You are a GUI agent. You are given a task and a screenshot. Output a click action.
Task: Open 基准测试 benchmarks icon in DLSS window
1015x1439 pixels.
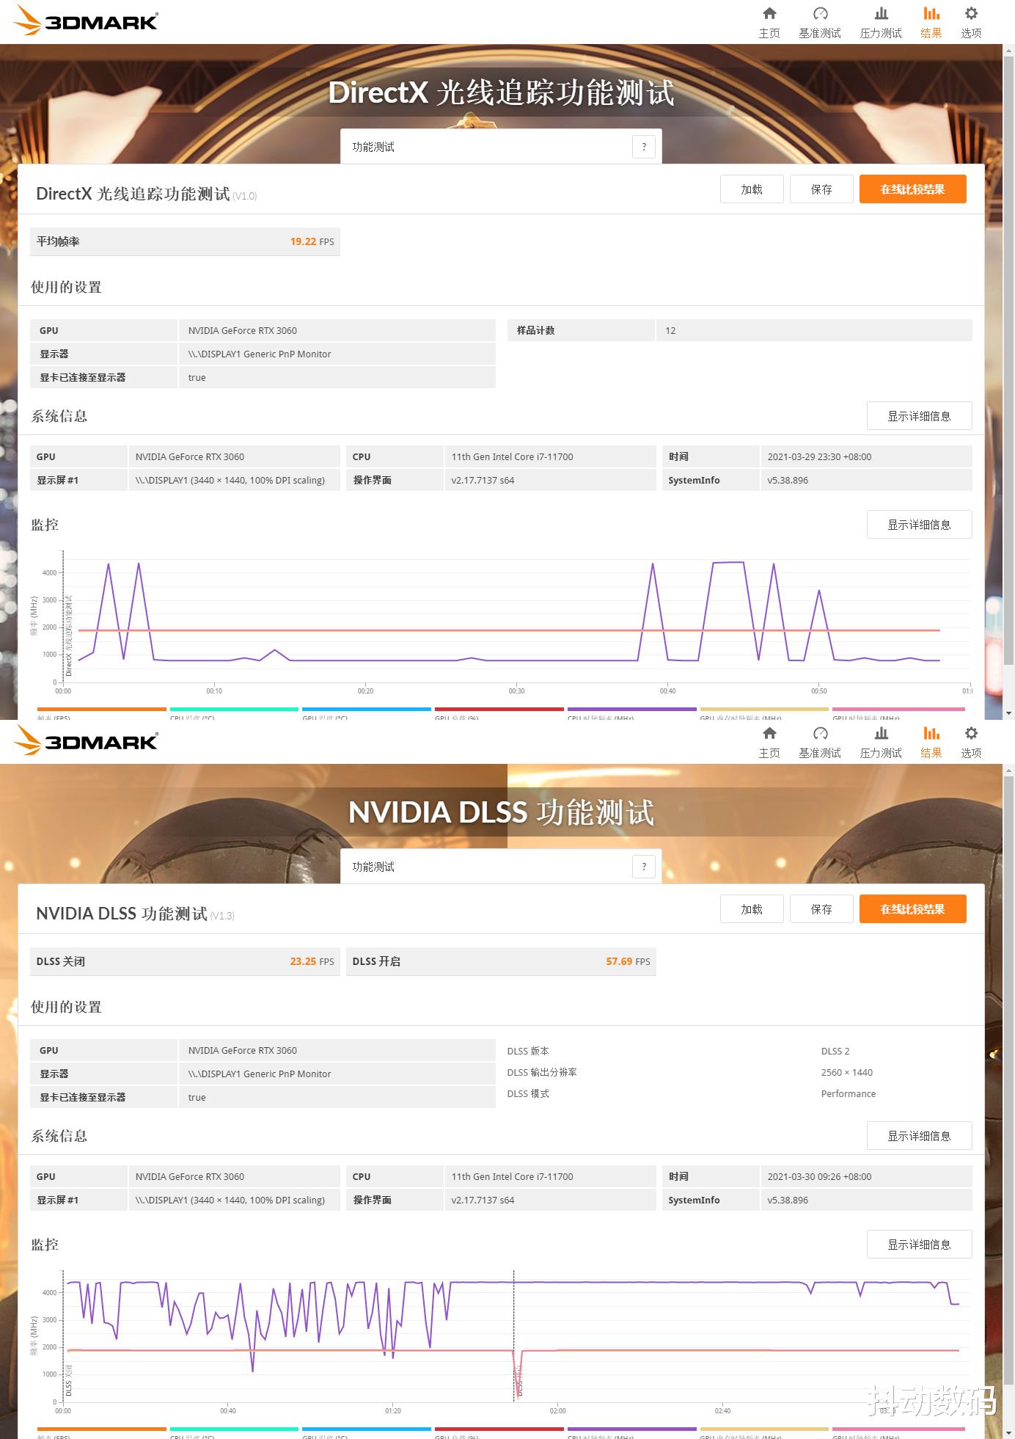(820, 742)
